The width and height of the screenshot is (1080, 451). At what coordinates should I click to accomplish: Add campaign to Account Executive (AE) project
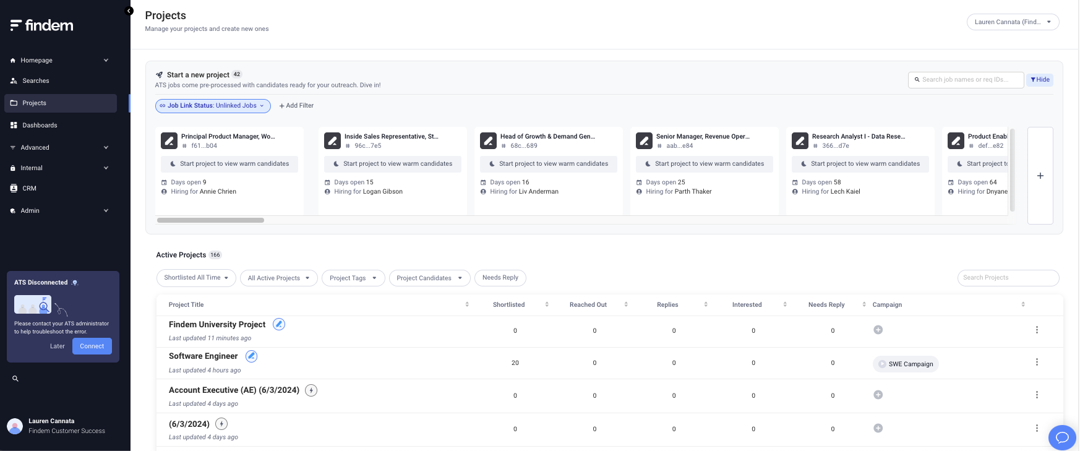(x=878, y=395)
